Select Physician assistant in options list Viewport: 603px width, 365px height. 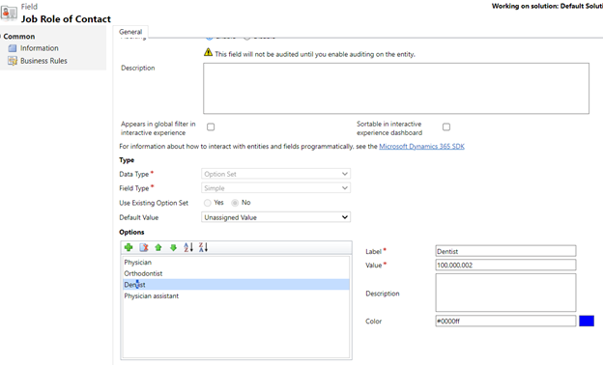[x=151, y=295]
